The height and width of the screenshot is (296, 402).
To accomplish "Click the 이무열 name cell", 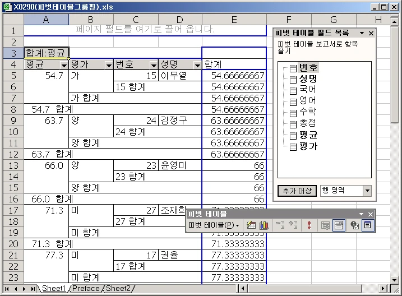I will point(180,76).
